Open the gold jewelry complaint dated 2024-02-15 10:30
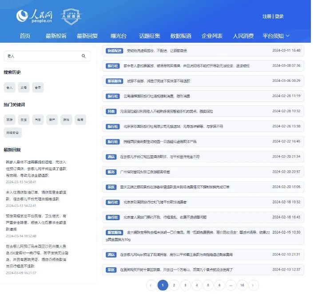Viewport: 314px width, 294px height. click(203, 236)
